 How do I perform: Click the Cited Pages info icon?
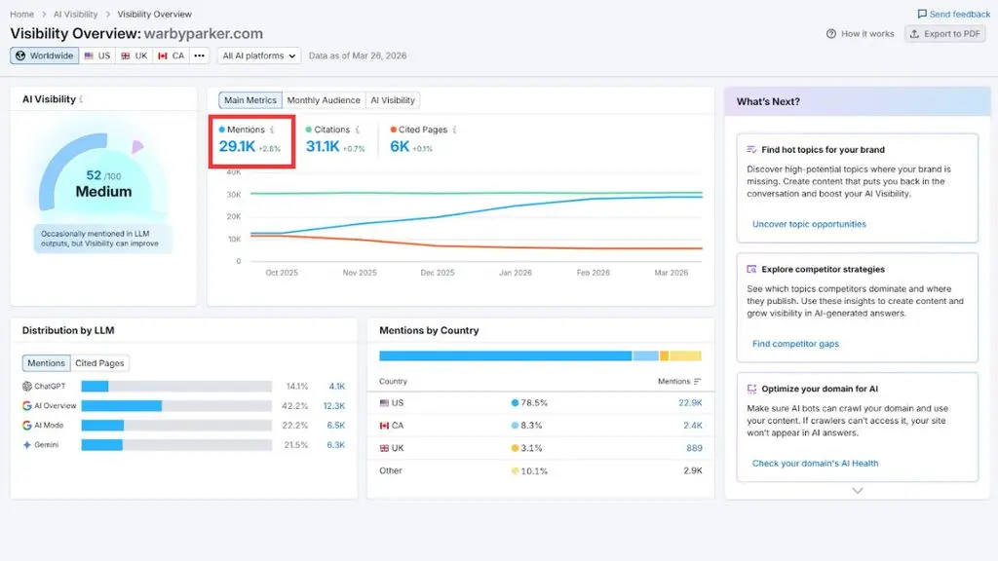click(x=454, y=130)
